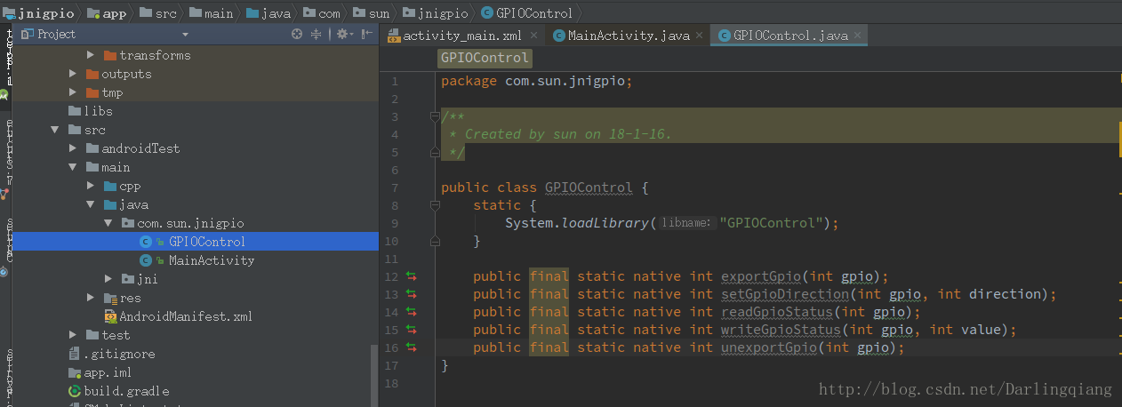
Task: Click the native gutter icon next to unexportGpio
Action: (412, 347)
